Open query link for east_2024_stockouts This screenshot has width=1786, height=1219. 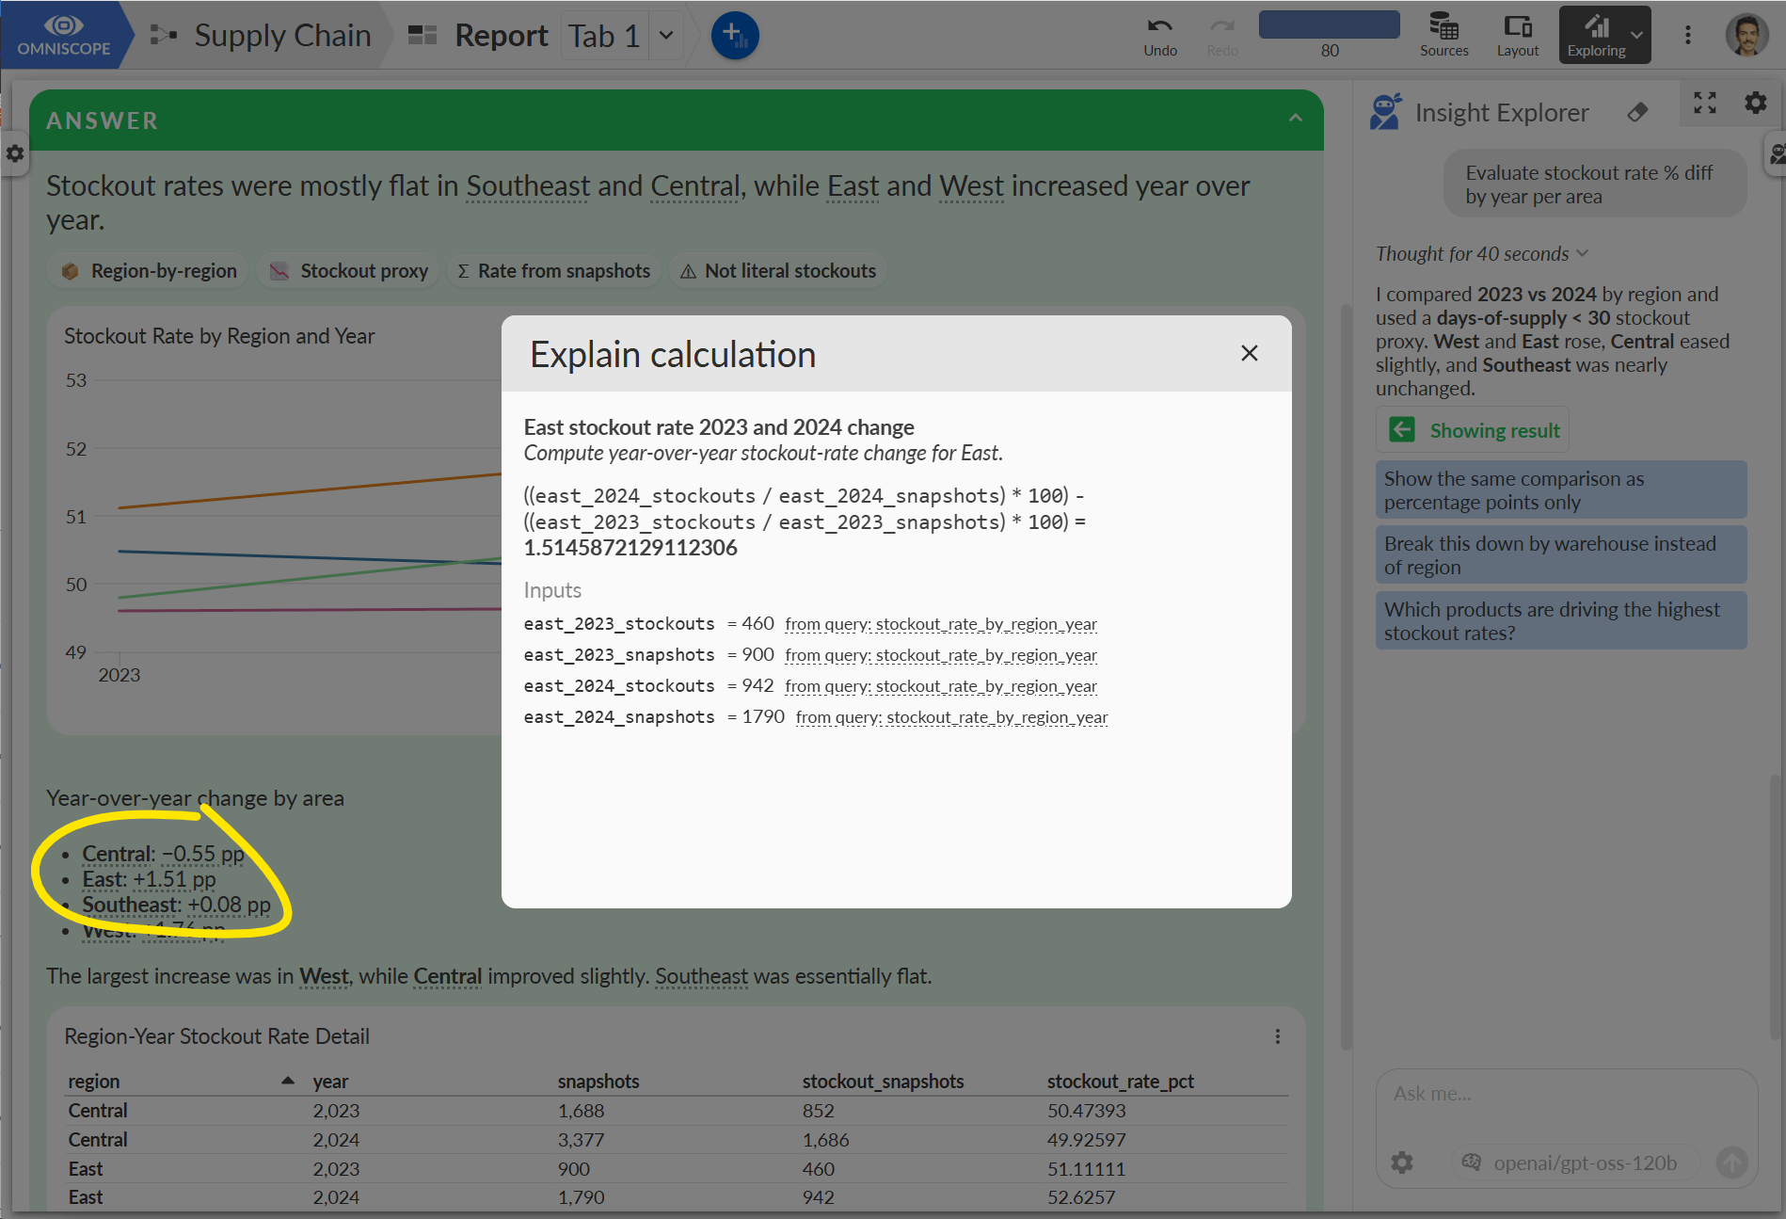coord(941,686)
